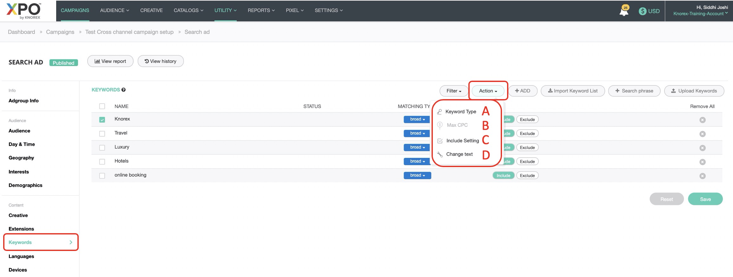Open the Filter dropdown

click(x=453, y=91)
